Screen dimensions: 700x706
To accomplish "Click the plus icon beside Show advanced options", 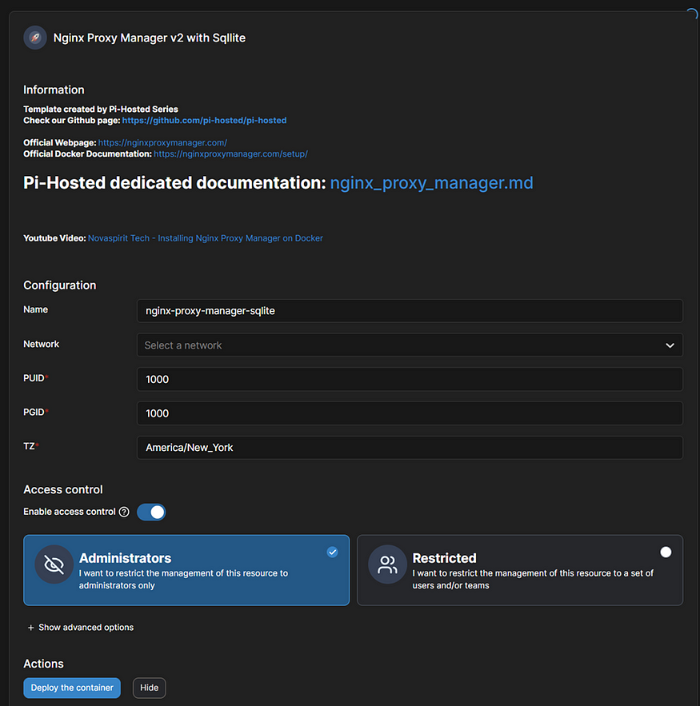I will click(30, 628).
